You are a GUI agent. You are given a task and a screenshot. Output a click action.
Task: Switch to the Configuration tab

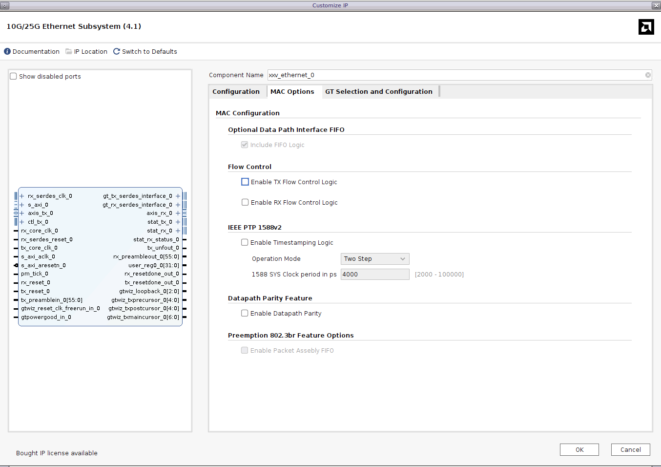click(236, 91)
